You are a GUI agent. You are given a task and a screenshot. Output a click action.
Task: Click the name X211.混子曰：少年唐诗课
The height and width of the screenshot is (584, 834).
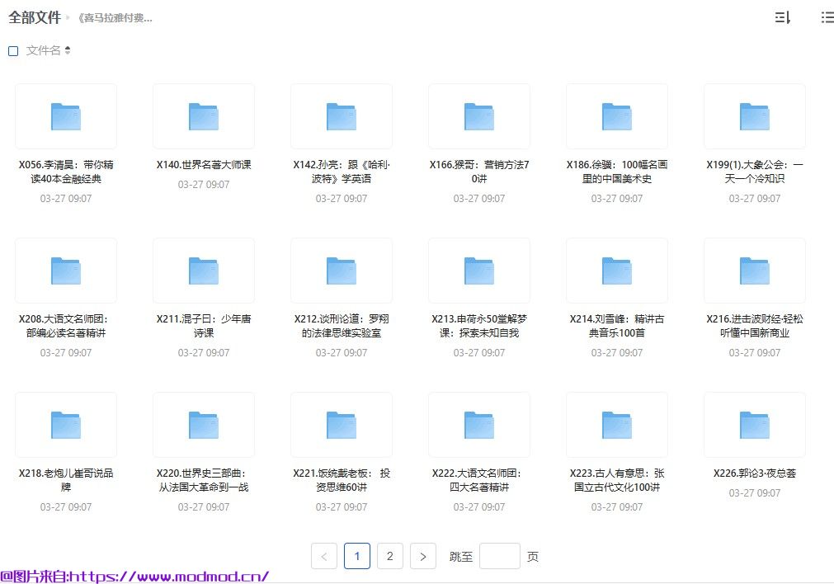(x=204, y=326)
